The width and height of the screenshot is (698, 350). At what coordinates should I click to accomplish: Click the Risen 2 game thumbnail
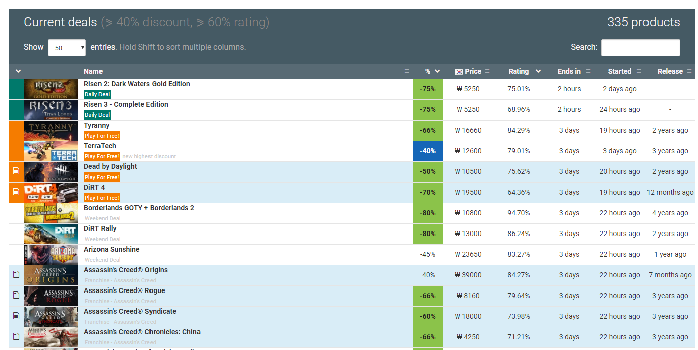click(51, 89)
